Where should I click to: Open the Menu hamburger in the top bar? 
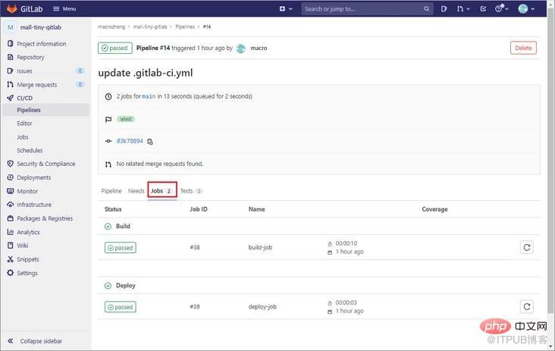click(64, 9)
